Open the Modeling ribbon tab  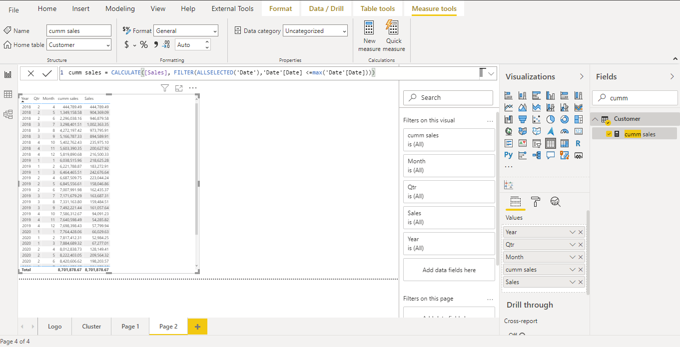pyautogui.click(x=120, y=8)
